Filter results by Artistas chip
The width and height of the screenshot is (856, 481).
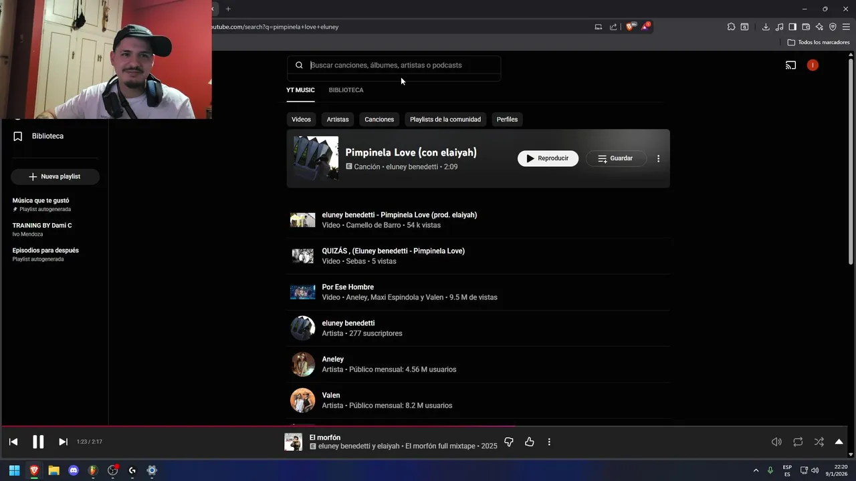[338, 120]
